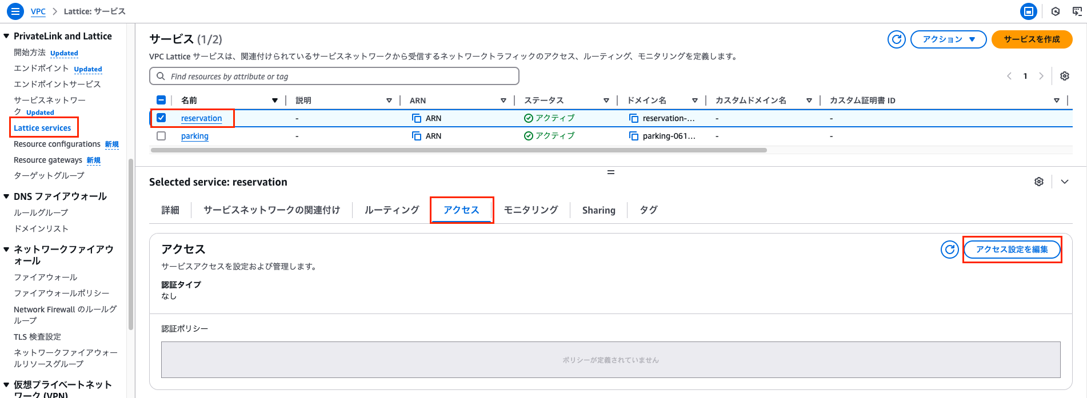Click アクセス設定を編集 button
The image size is (1087, 398).
[x=1012, y=250]
